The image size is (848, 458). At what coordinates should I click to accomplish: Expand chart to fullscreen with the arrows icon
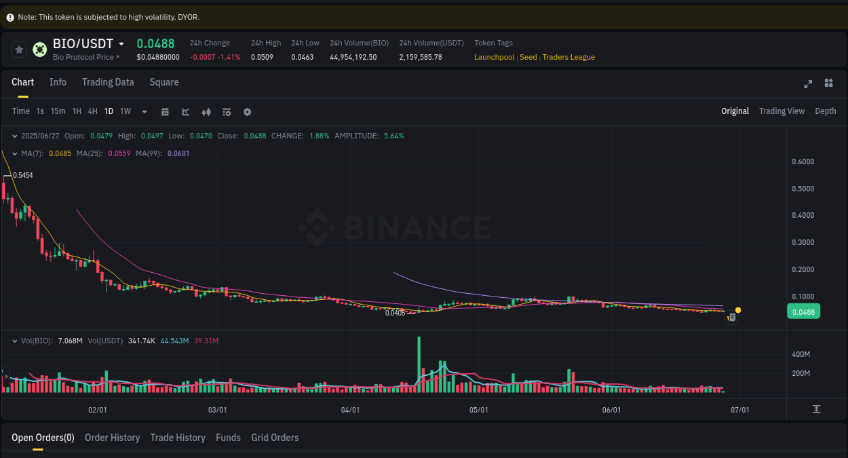pyautogui.click(x=808, y=83)
